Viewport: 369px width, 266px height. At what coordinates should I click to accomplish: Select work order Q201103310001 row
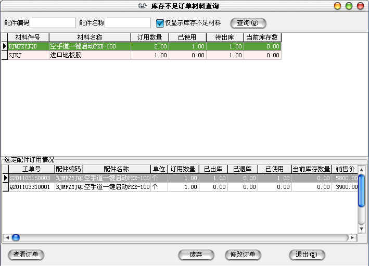(x=183, y=187)
